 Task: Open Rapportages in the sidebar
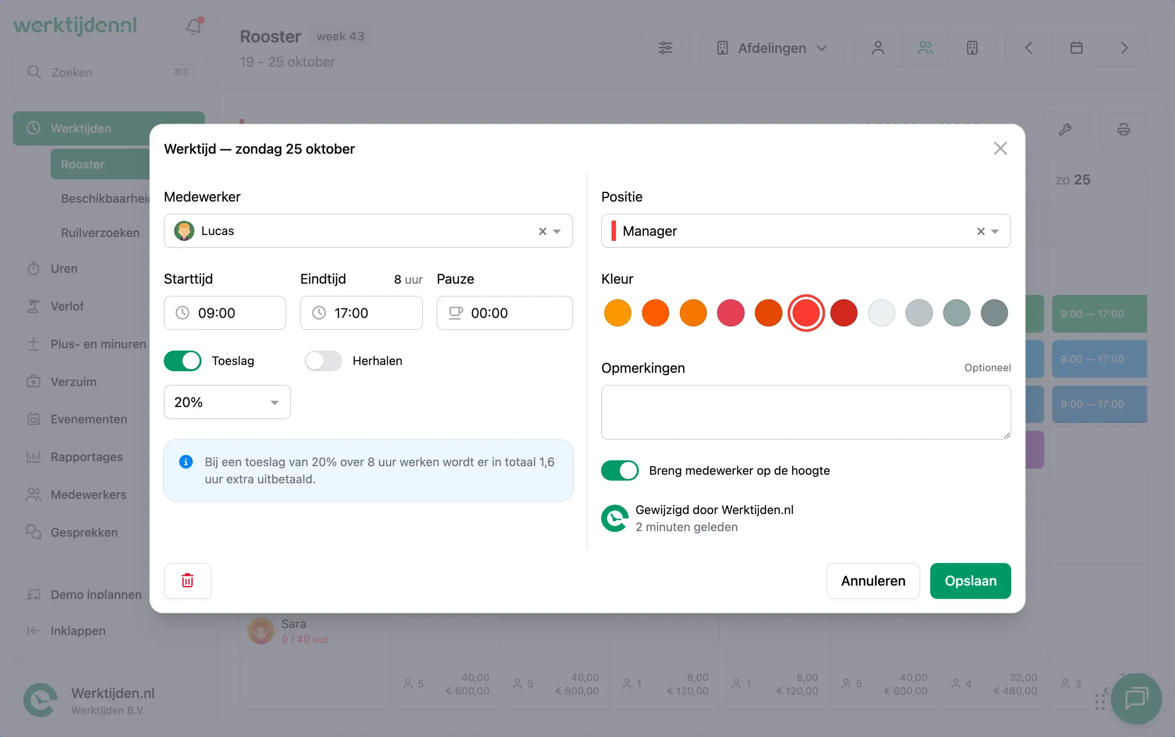(x=86, y=457)
